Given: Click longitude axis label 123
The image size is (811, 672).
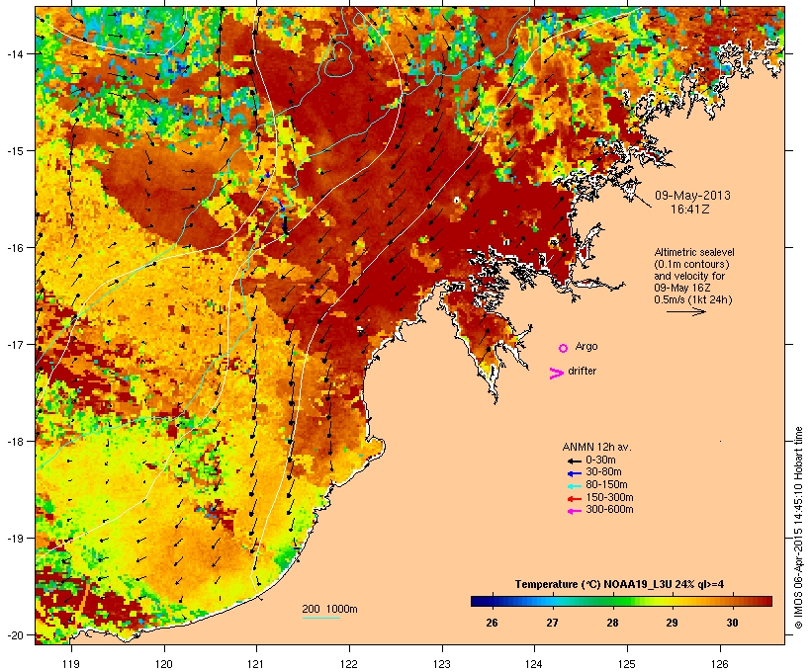Looking at the screenshot, I should pos(442,664).
